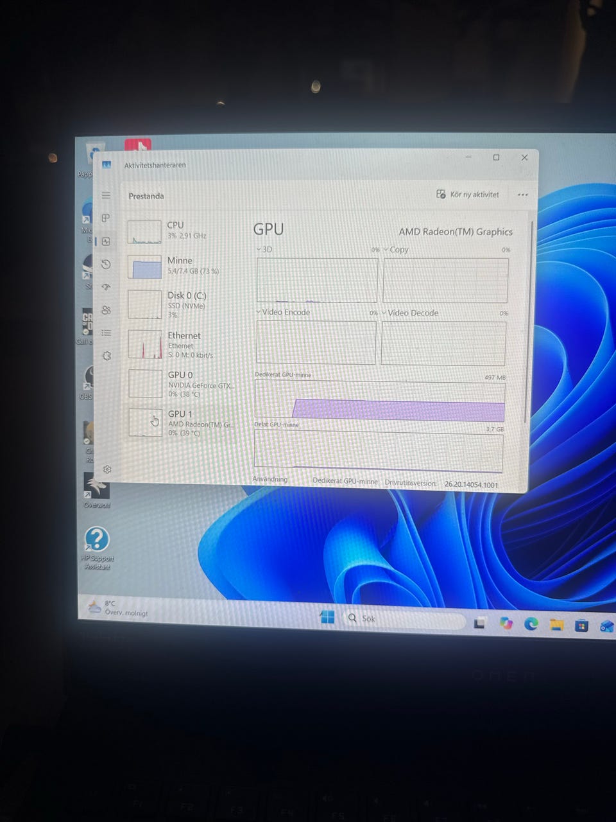Select the CPU performance entry
Viewport: 616px width, 822px height.
tap(183, 231)
